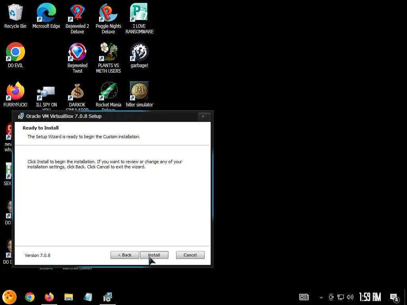Go back with the < Back button
The height and width of the screenshot is (305, 407).
(124, 255)
